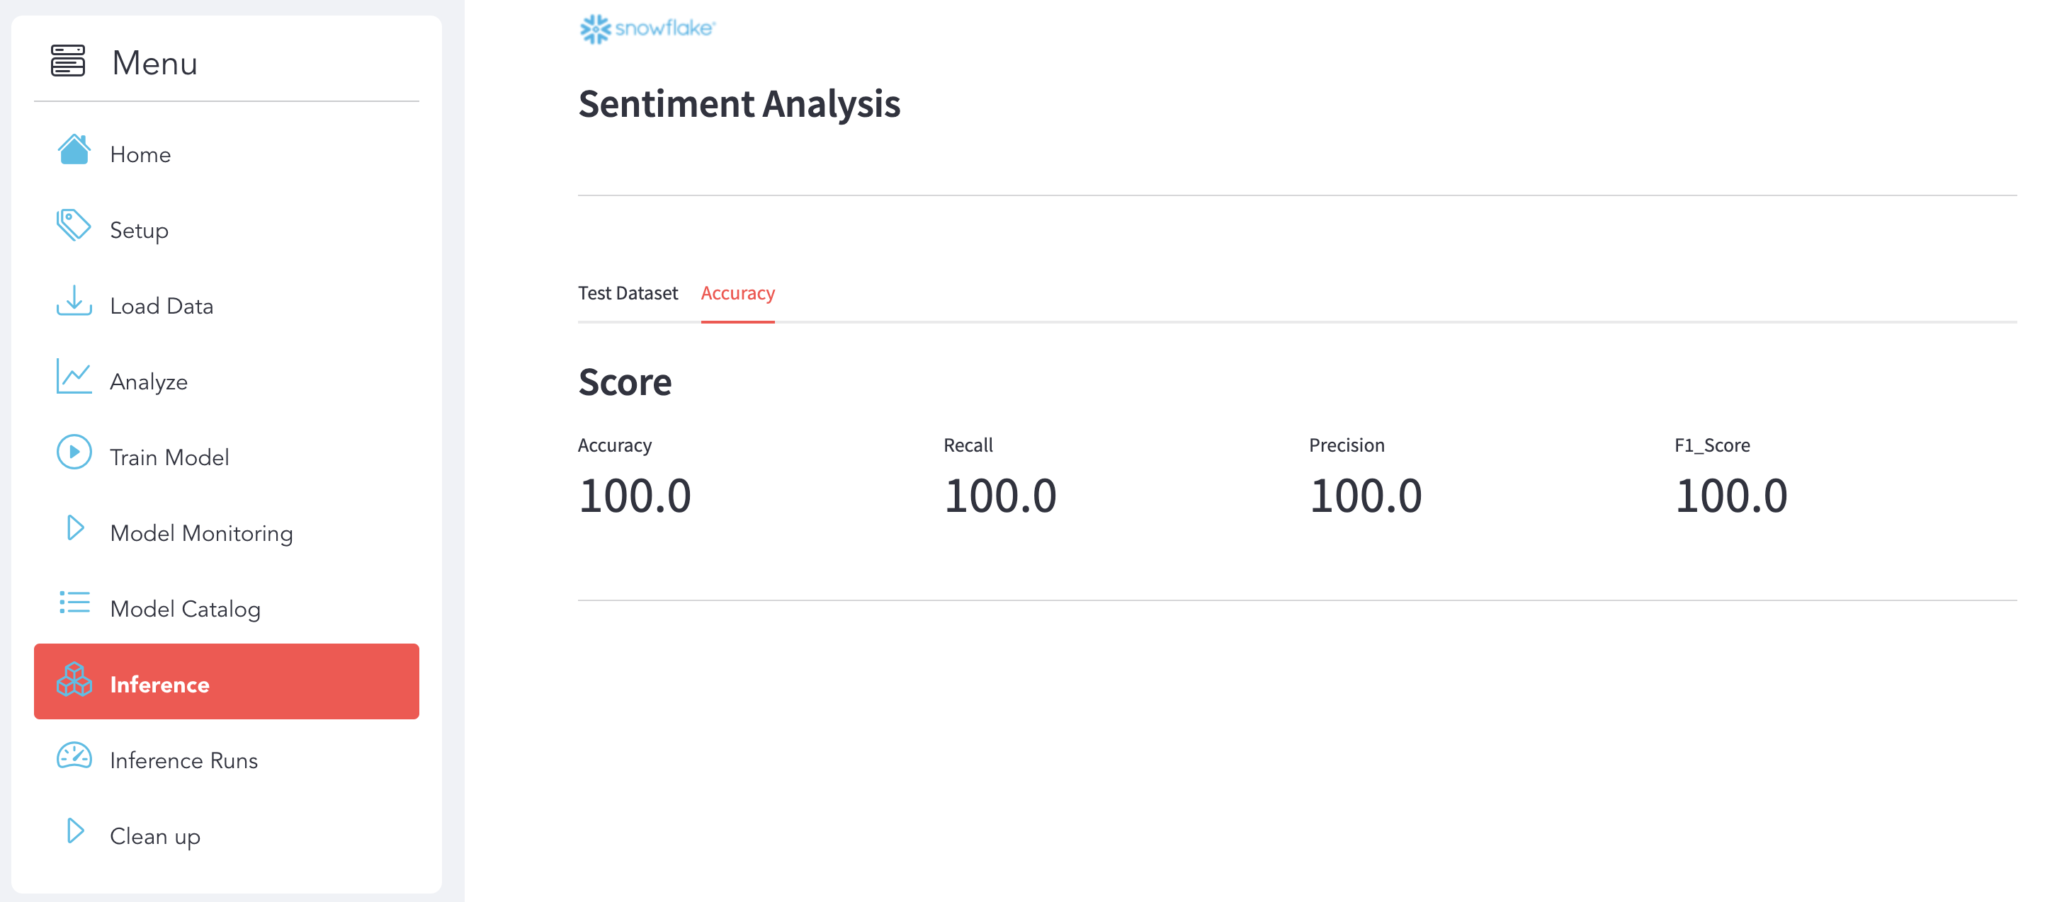This screenshot has width=2057, height=902.
Task: Click the Snowflake logo
Action: [x=647, y=29]
